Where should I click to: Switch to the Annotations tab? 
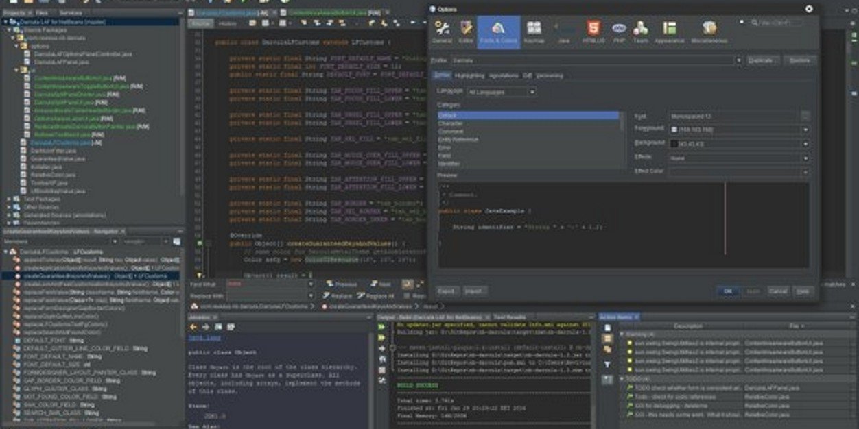tap(504, 75)
